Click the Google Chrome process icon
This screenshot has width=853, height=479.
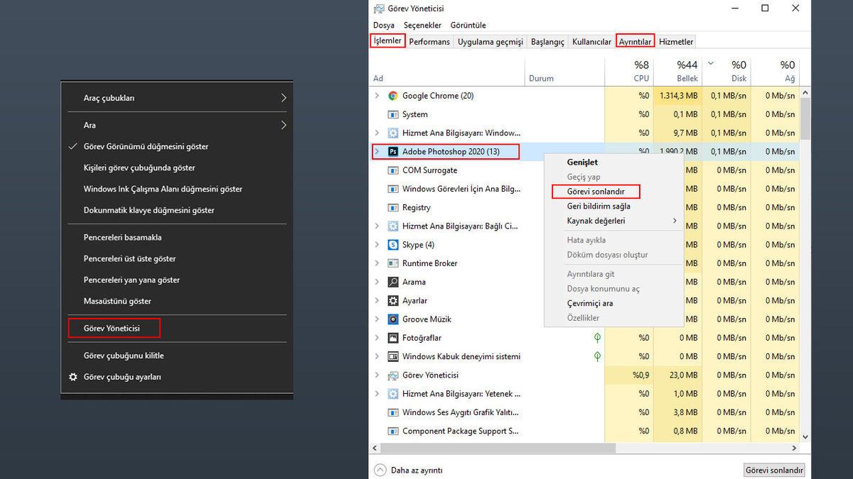pos(393,96)
